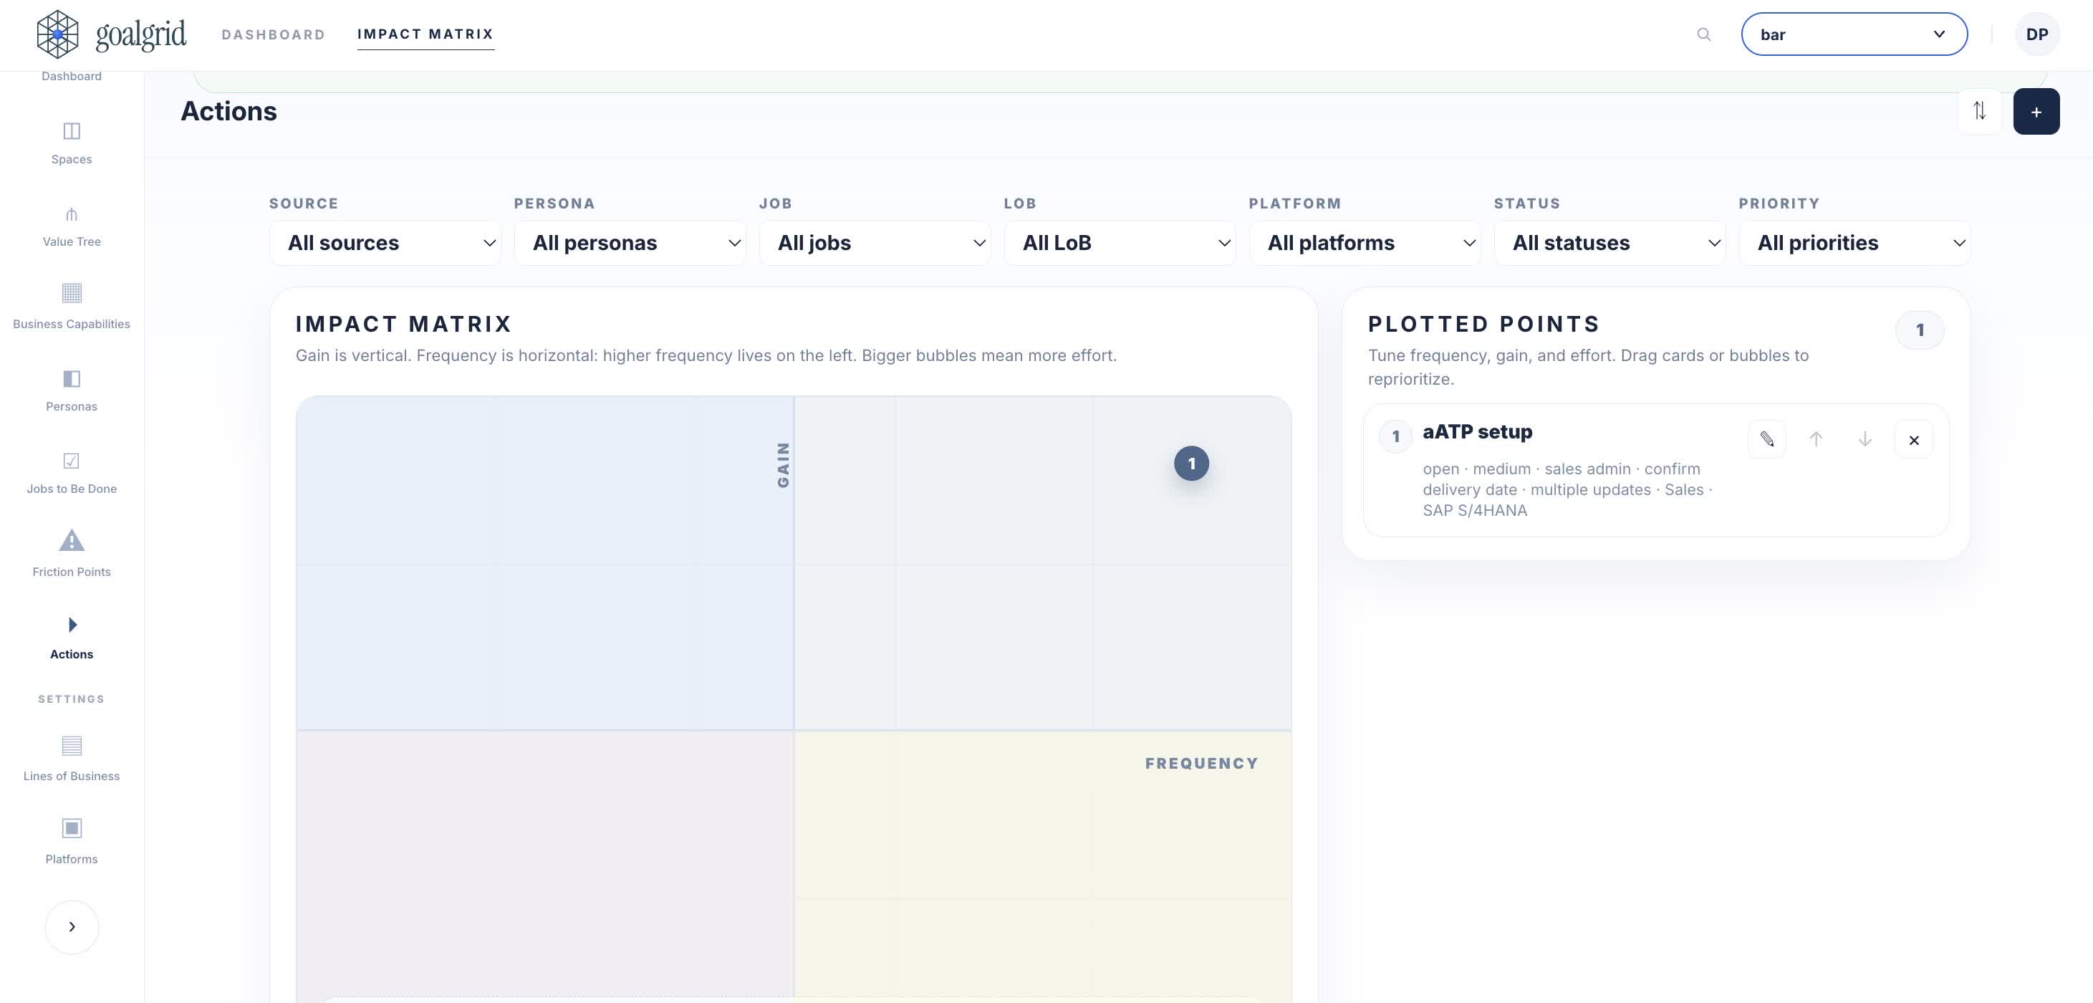
Task: Click the IMPACT MATRIX panel heading
Action: [404, 325]
